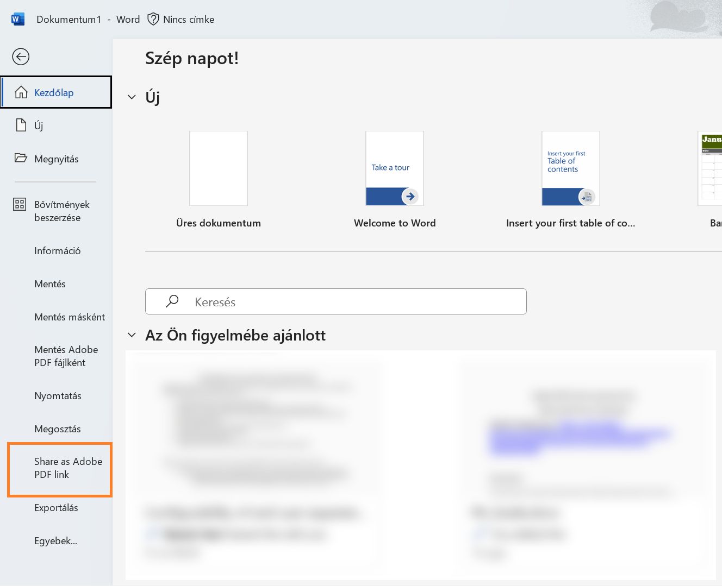Open the Kezdőlap home section
The height and width of the screenshot is (586, 722).
[54, 92]
